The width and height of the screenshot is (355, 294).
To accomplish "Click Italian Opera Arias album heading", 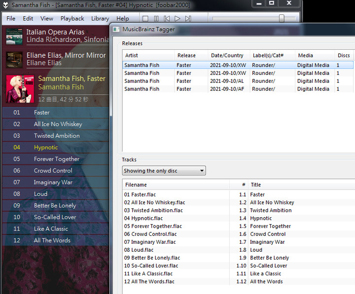I will [x=55, y=32].
